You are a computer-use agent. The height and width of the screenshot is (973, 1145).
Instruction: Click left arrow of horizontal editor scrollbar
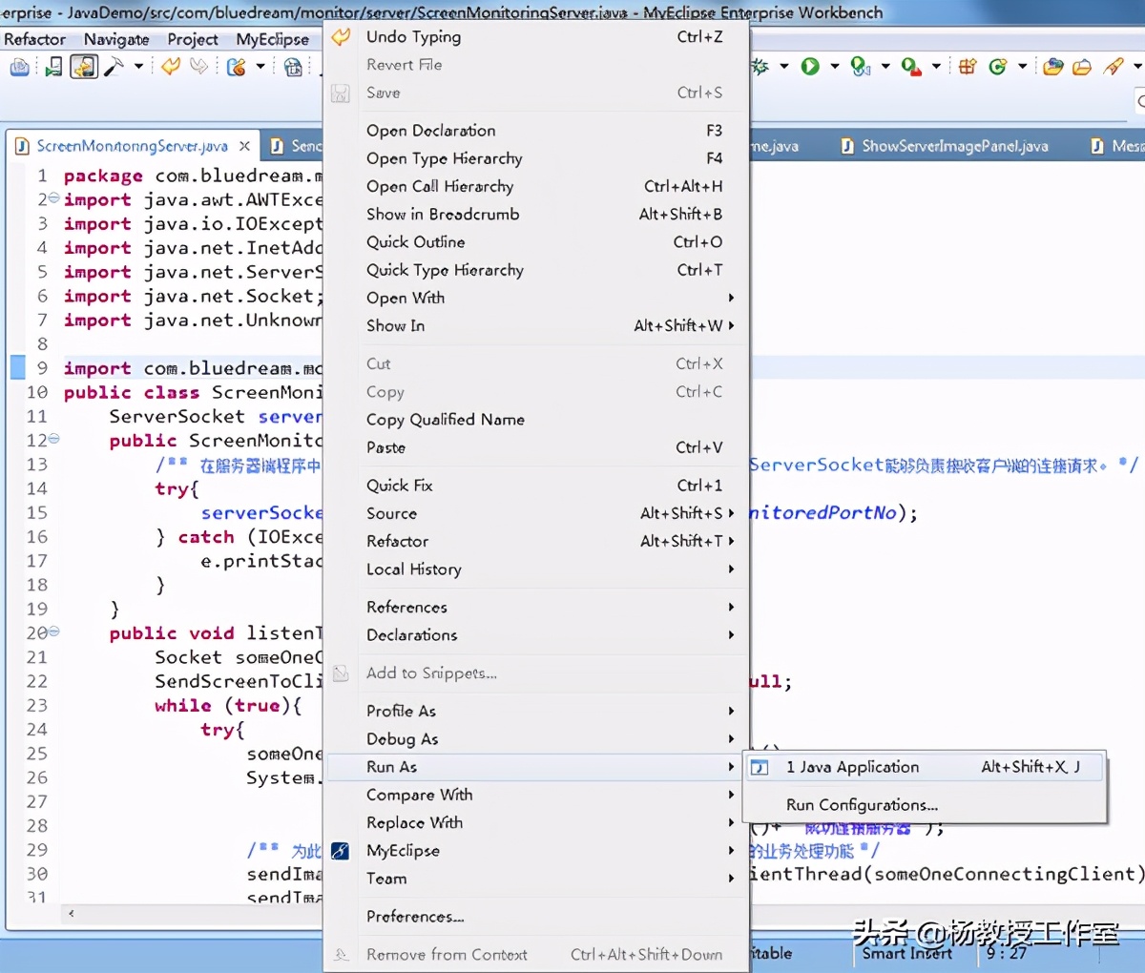pos(71,914)
